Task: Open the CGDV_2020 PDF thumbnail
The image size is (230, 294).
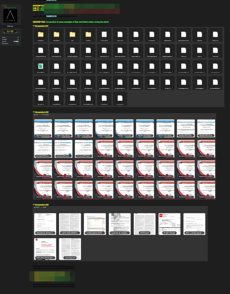Action: tap(70, 224)
